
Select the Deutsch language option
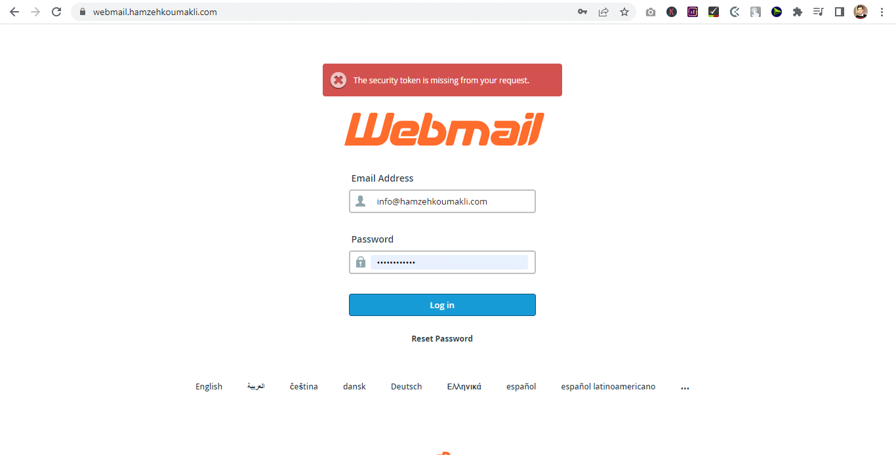coord(407,387)
